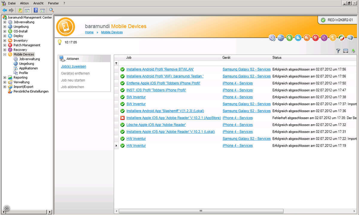This screenshot has width=359, height=215.
Task: Follow the Home breadcrumb link
Action: coord(89,32)
